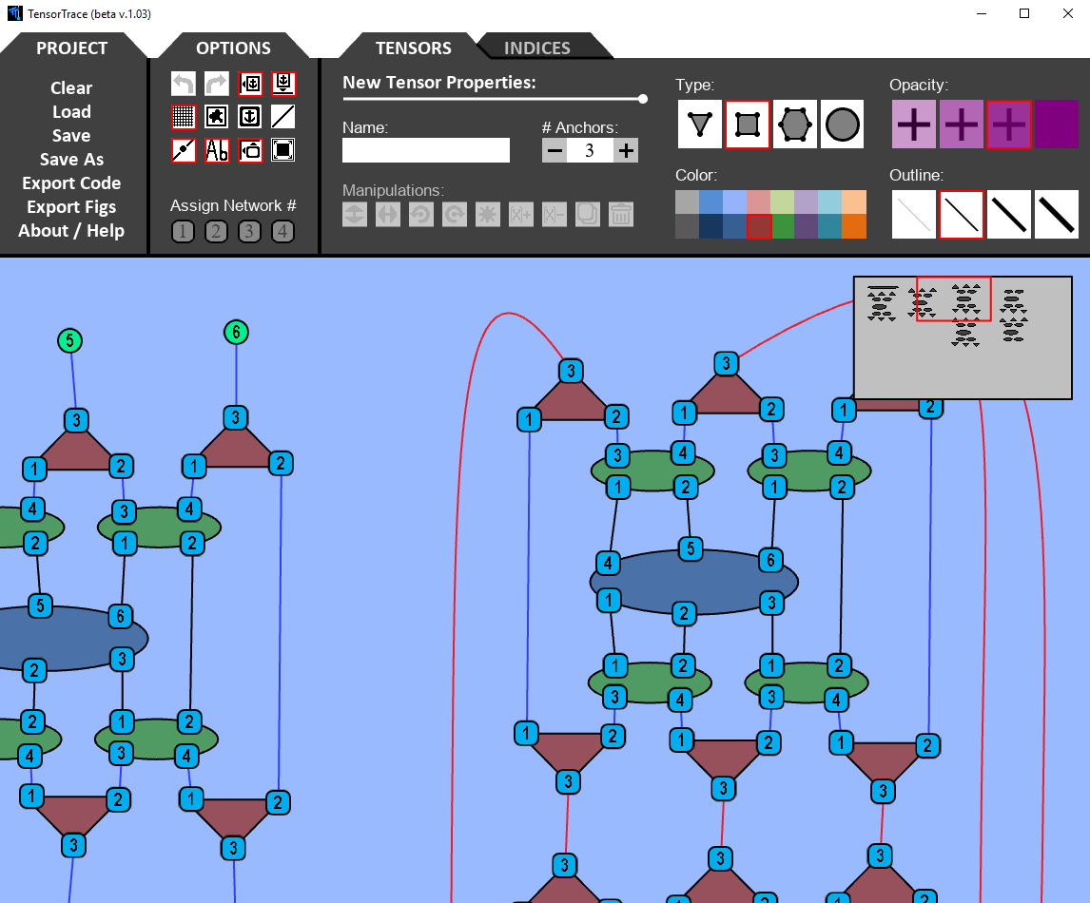Switch to the INDICES tab
This screenshot has height=903, width=1090.
[536, 48]
